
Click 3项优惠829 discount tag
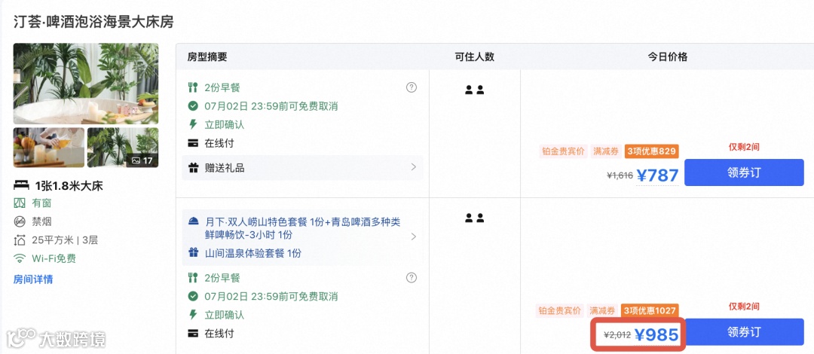(x=650, y=151)
